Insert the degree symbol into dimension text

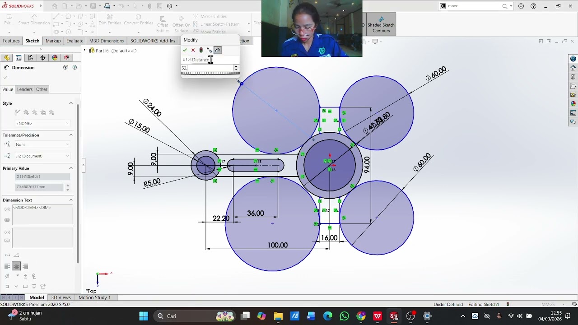tap(17, 276)
